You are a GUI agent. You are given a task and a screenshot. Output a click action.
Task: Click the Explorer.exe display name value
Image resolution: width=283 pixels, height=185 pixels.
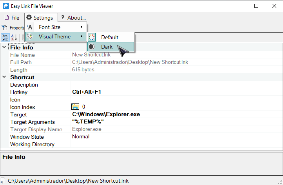[x=87, y=129]
